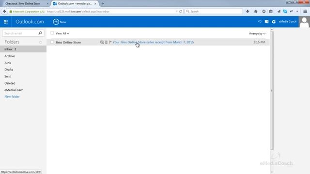
Task: Refresh folders with the circular icon
Action: 41,42
